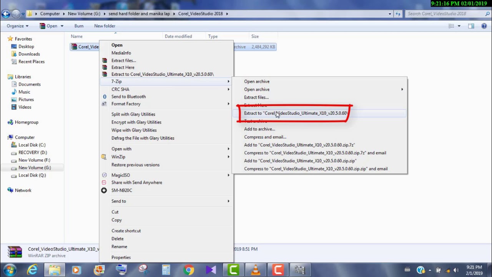Choose Create shortcut in context menu

[x=126, y=231]
